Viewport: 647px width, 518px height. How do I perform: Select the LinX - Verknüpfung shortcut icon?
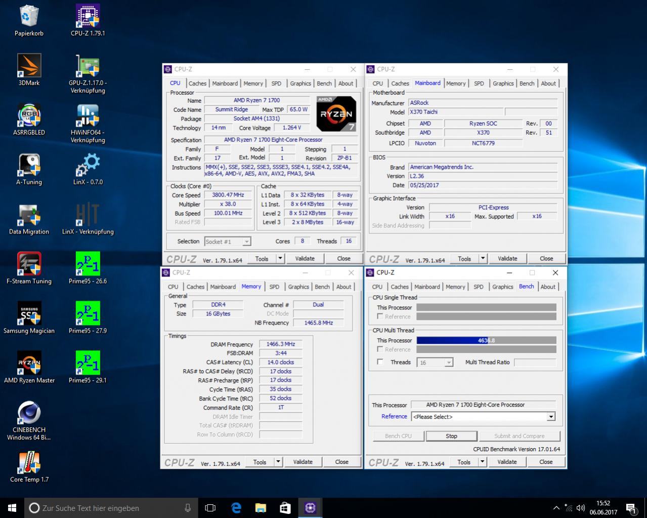coord(88,219)
